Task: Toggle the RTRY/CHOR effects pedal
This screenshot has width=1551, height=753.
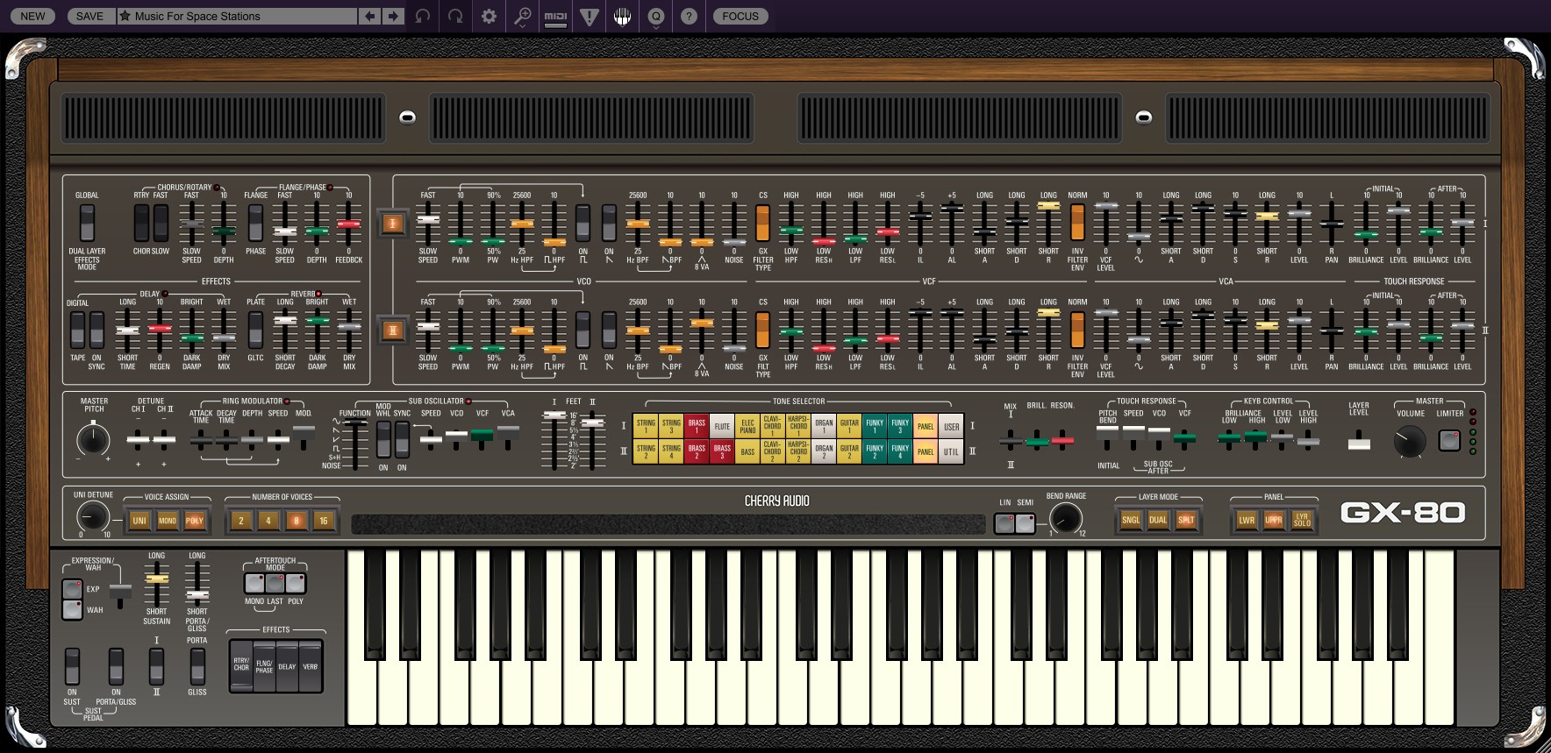Action: point(241,666)
